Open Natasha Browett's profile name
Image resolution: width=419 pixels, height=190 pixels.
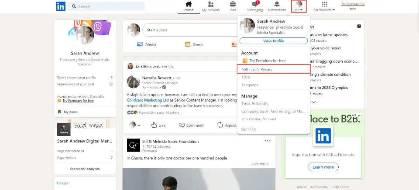[x=157, y=78]
